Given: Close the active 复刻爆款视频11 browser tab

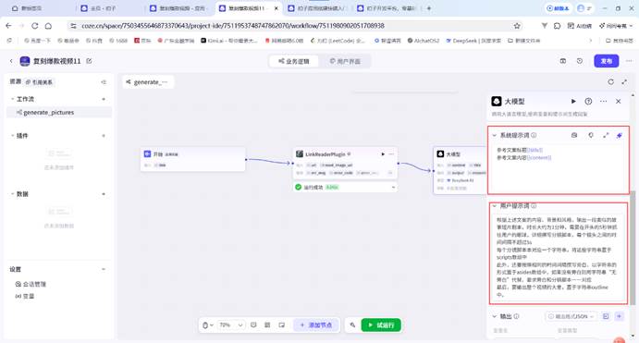Looking at the screenshot, I should [276, 8].
